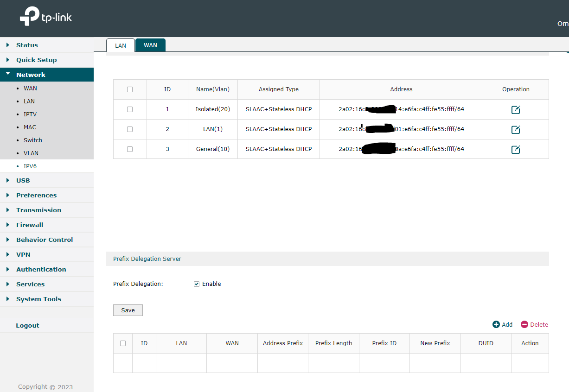
Task: Edit the Isolated(20) address entry
Action: point(516,109)
